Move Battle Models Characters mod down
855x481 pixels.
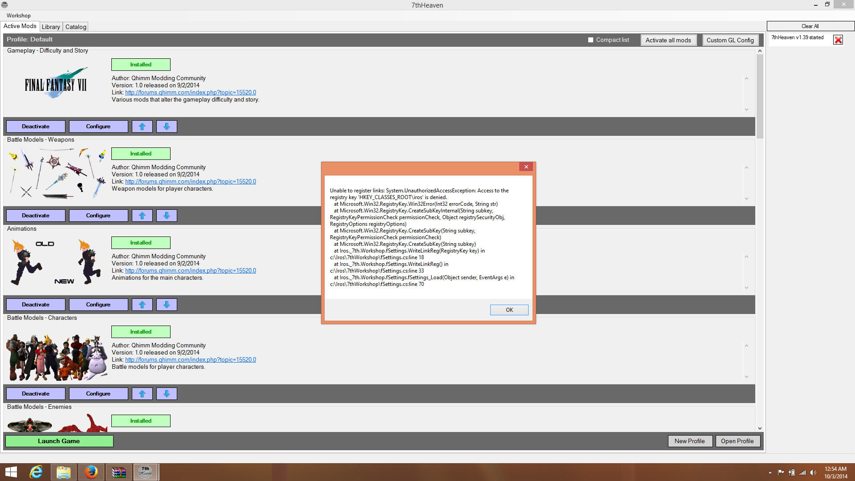tap(167, 394)
